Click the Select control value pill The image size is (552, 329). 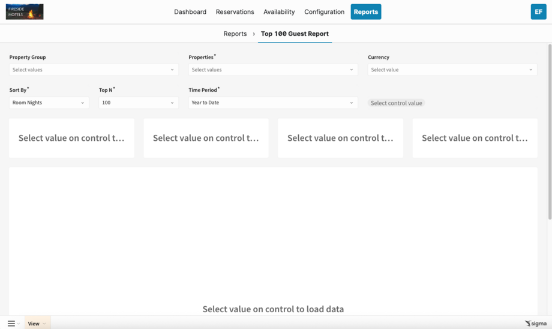coord(396,103)
